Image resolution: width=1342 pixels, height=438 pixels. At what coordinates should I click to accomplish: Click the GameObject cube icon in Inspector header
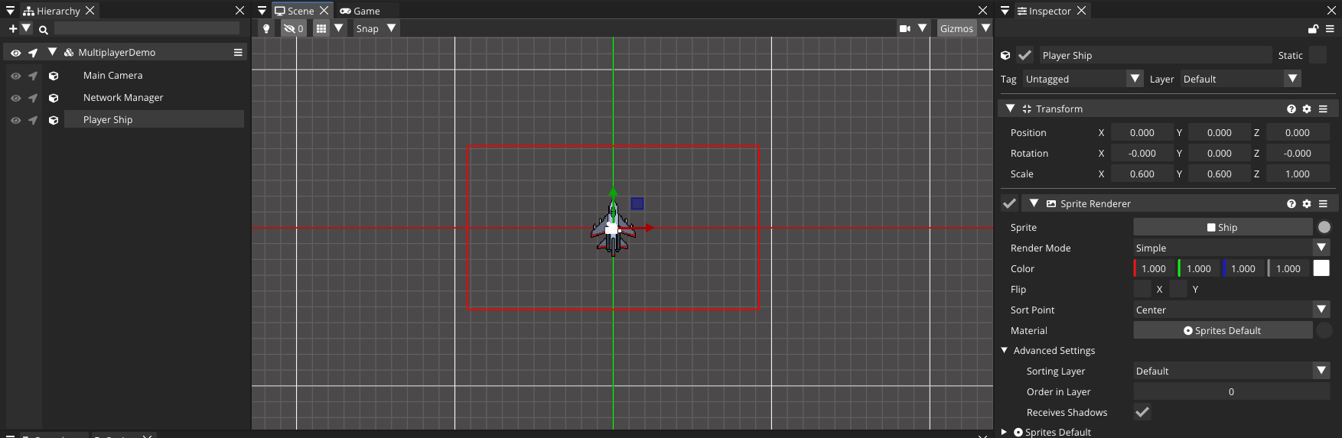coord(1005,55)
